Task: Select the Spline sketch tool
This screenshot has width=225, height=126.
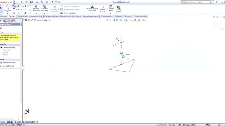Action: (24, 6)
